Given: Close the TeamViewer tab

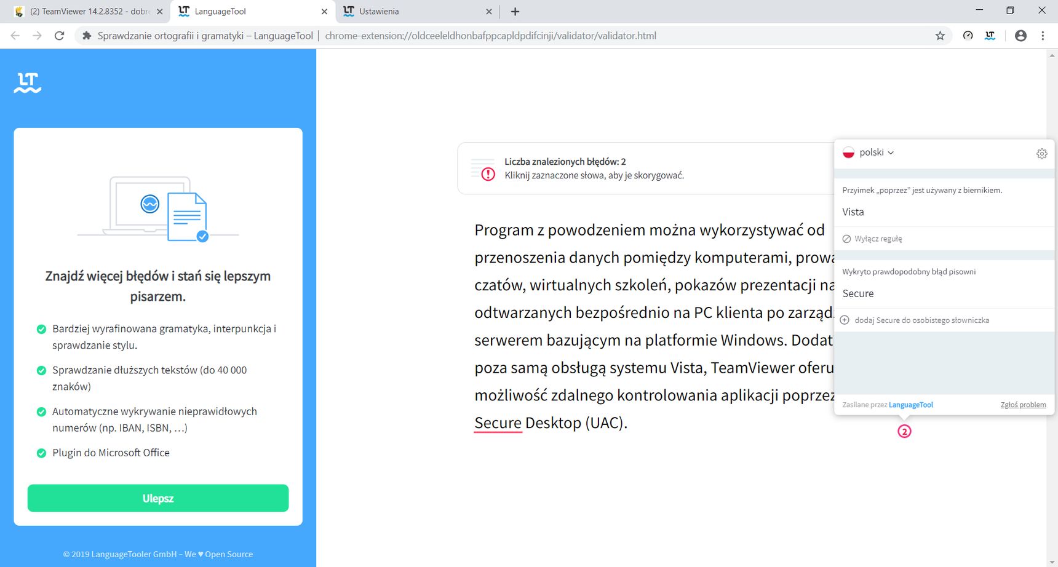Looking at the screenshot, I should pos(160,11).
